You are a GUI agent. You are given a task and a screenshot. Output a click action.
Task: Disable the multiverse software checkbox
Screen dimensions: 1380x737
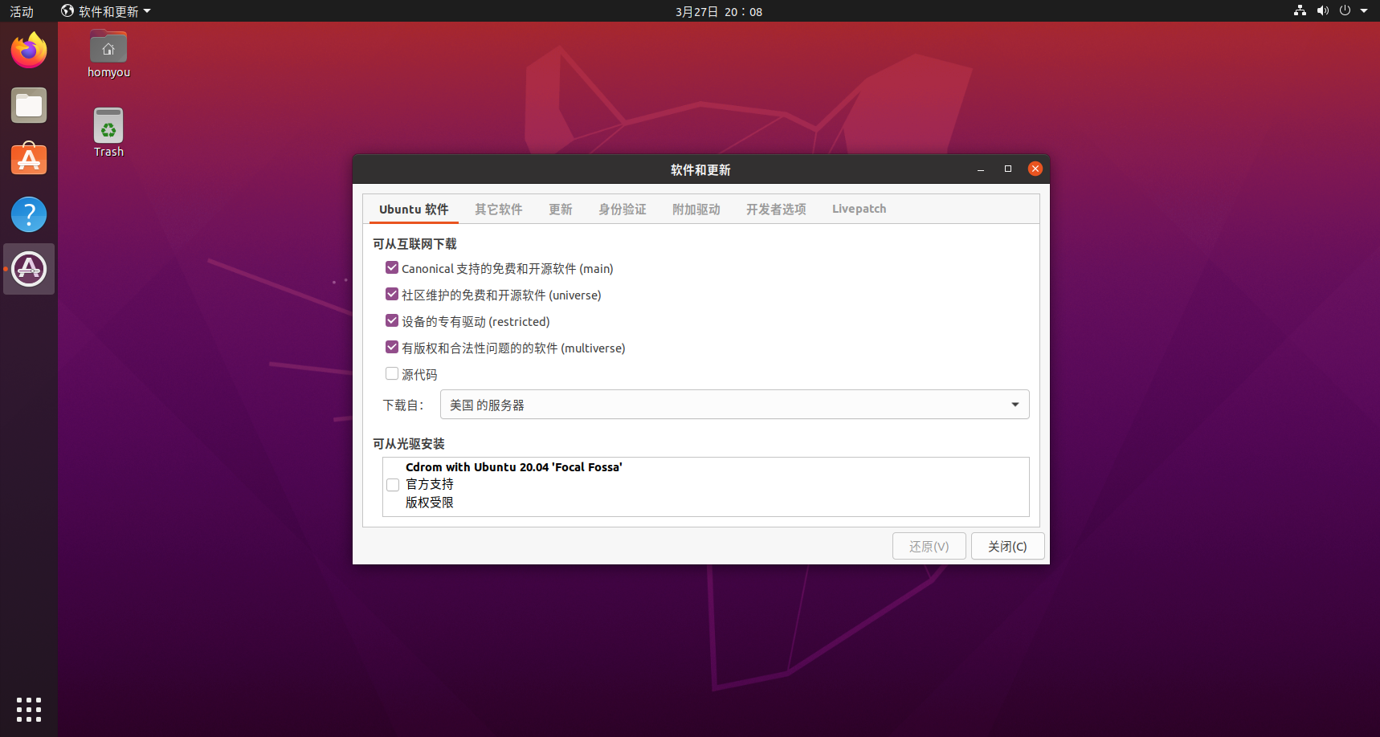coord(392,347)
